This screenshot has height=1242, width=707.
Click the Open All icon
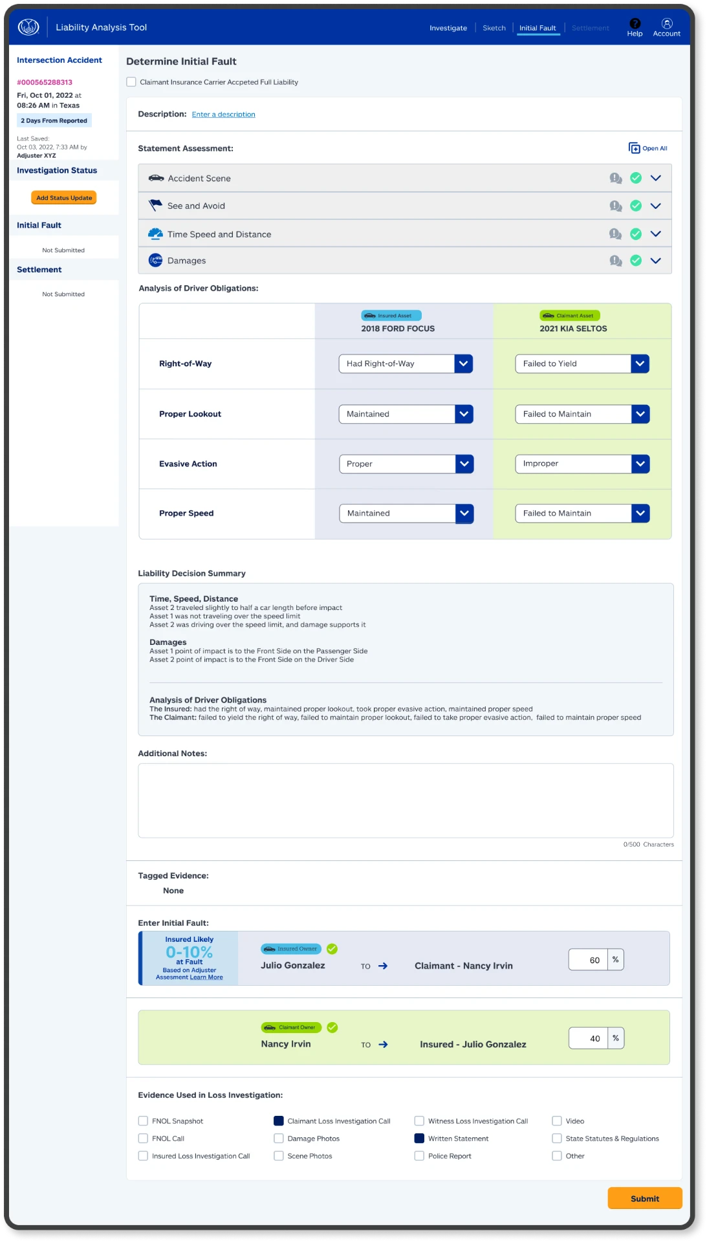coord(634,148)
